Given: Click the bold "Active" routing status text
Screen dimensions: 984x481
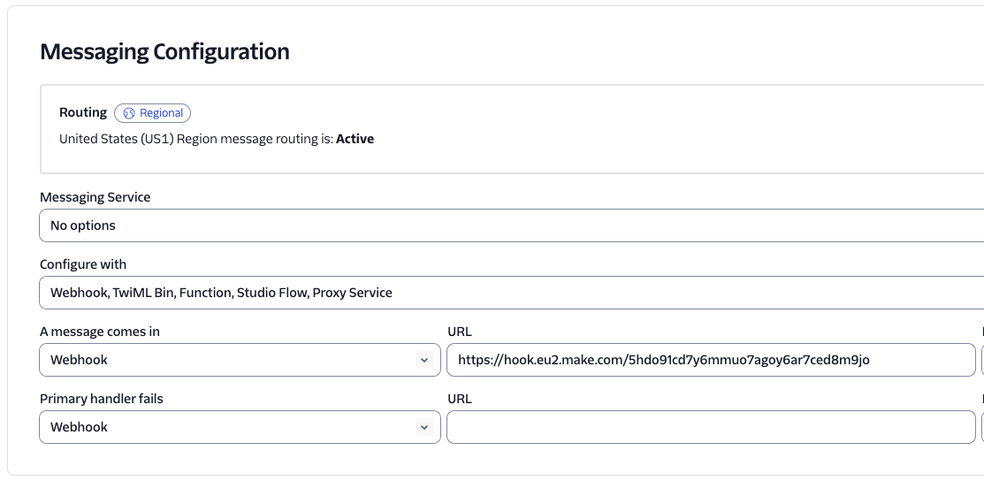Looking at the screenshot, I should tap(355, 139).
